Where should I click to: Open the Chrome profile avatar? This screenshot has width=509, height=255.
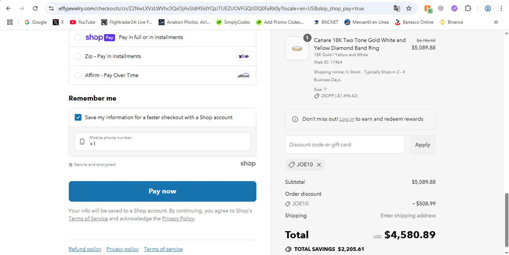pos(488,8)
